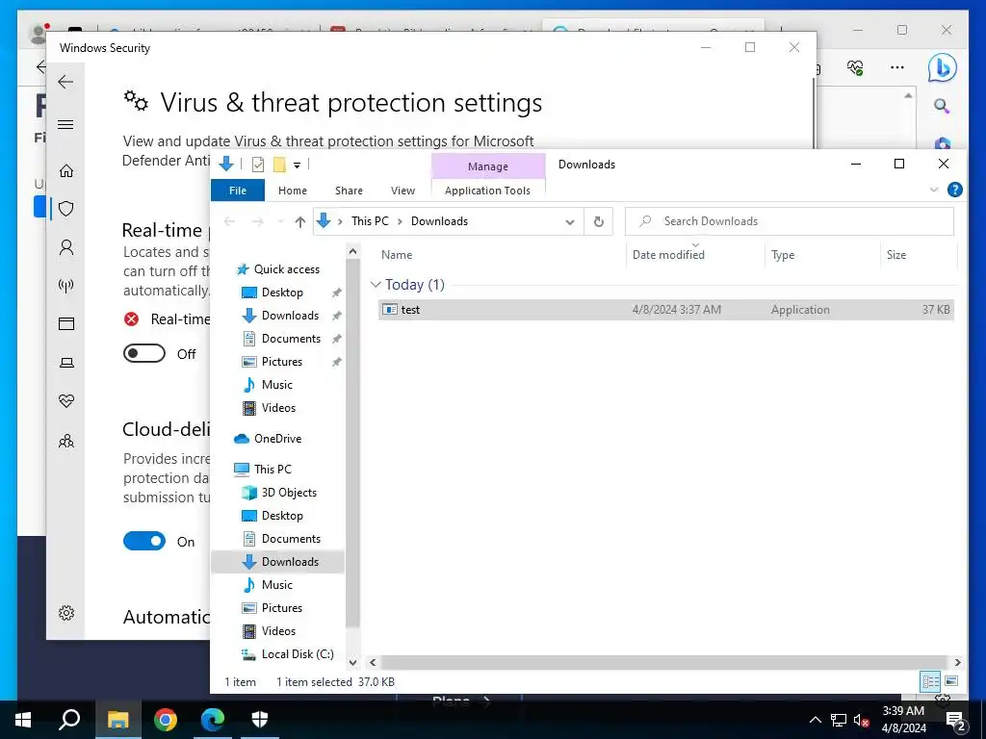The height and width of the screenshot is (739, 986).
Task: Open Windows Security shield in taskbar
Action: click(x=260, y=720)
